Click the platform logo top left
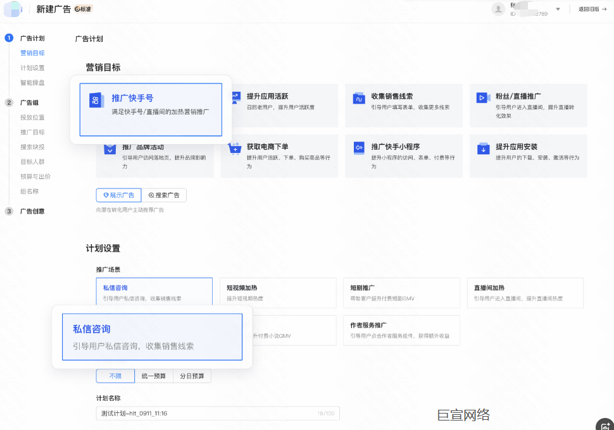The height and width of the screenshot is (430, 614). (x=13, y=9)
